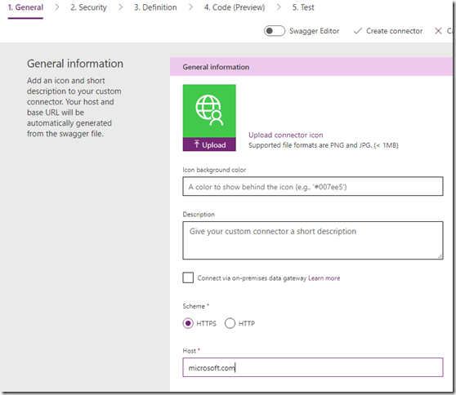
Task: Switch to 4. Code (Preview) tab
Action: pos(235,7)
